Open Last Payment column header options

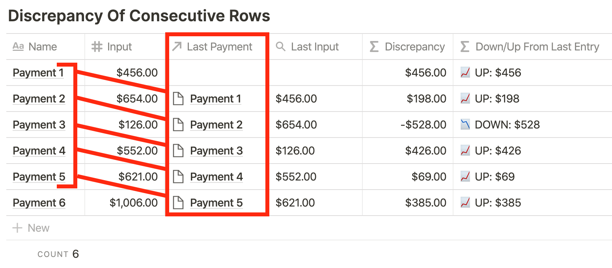[x=217, y=47]
